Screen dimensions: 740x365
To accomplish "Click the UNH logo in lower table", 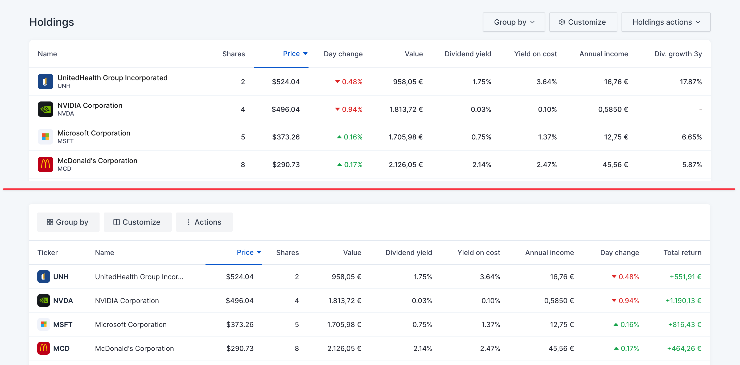I will point(44,276).
